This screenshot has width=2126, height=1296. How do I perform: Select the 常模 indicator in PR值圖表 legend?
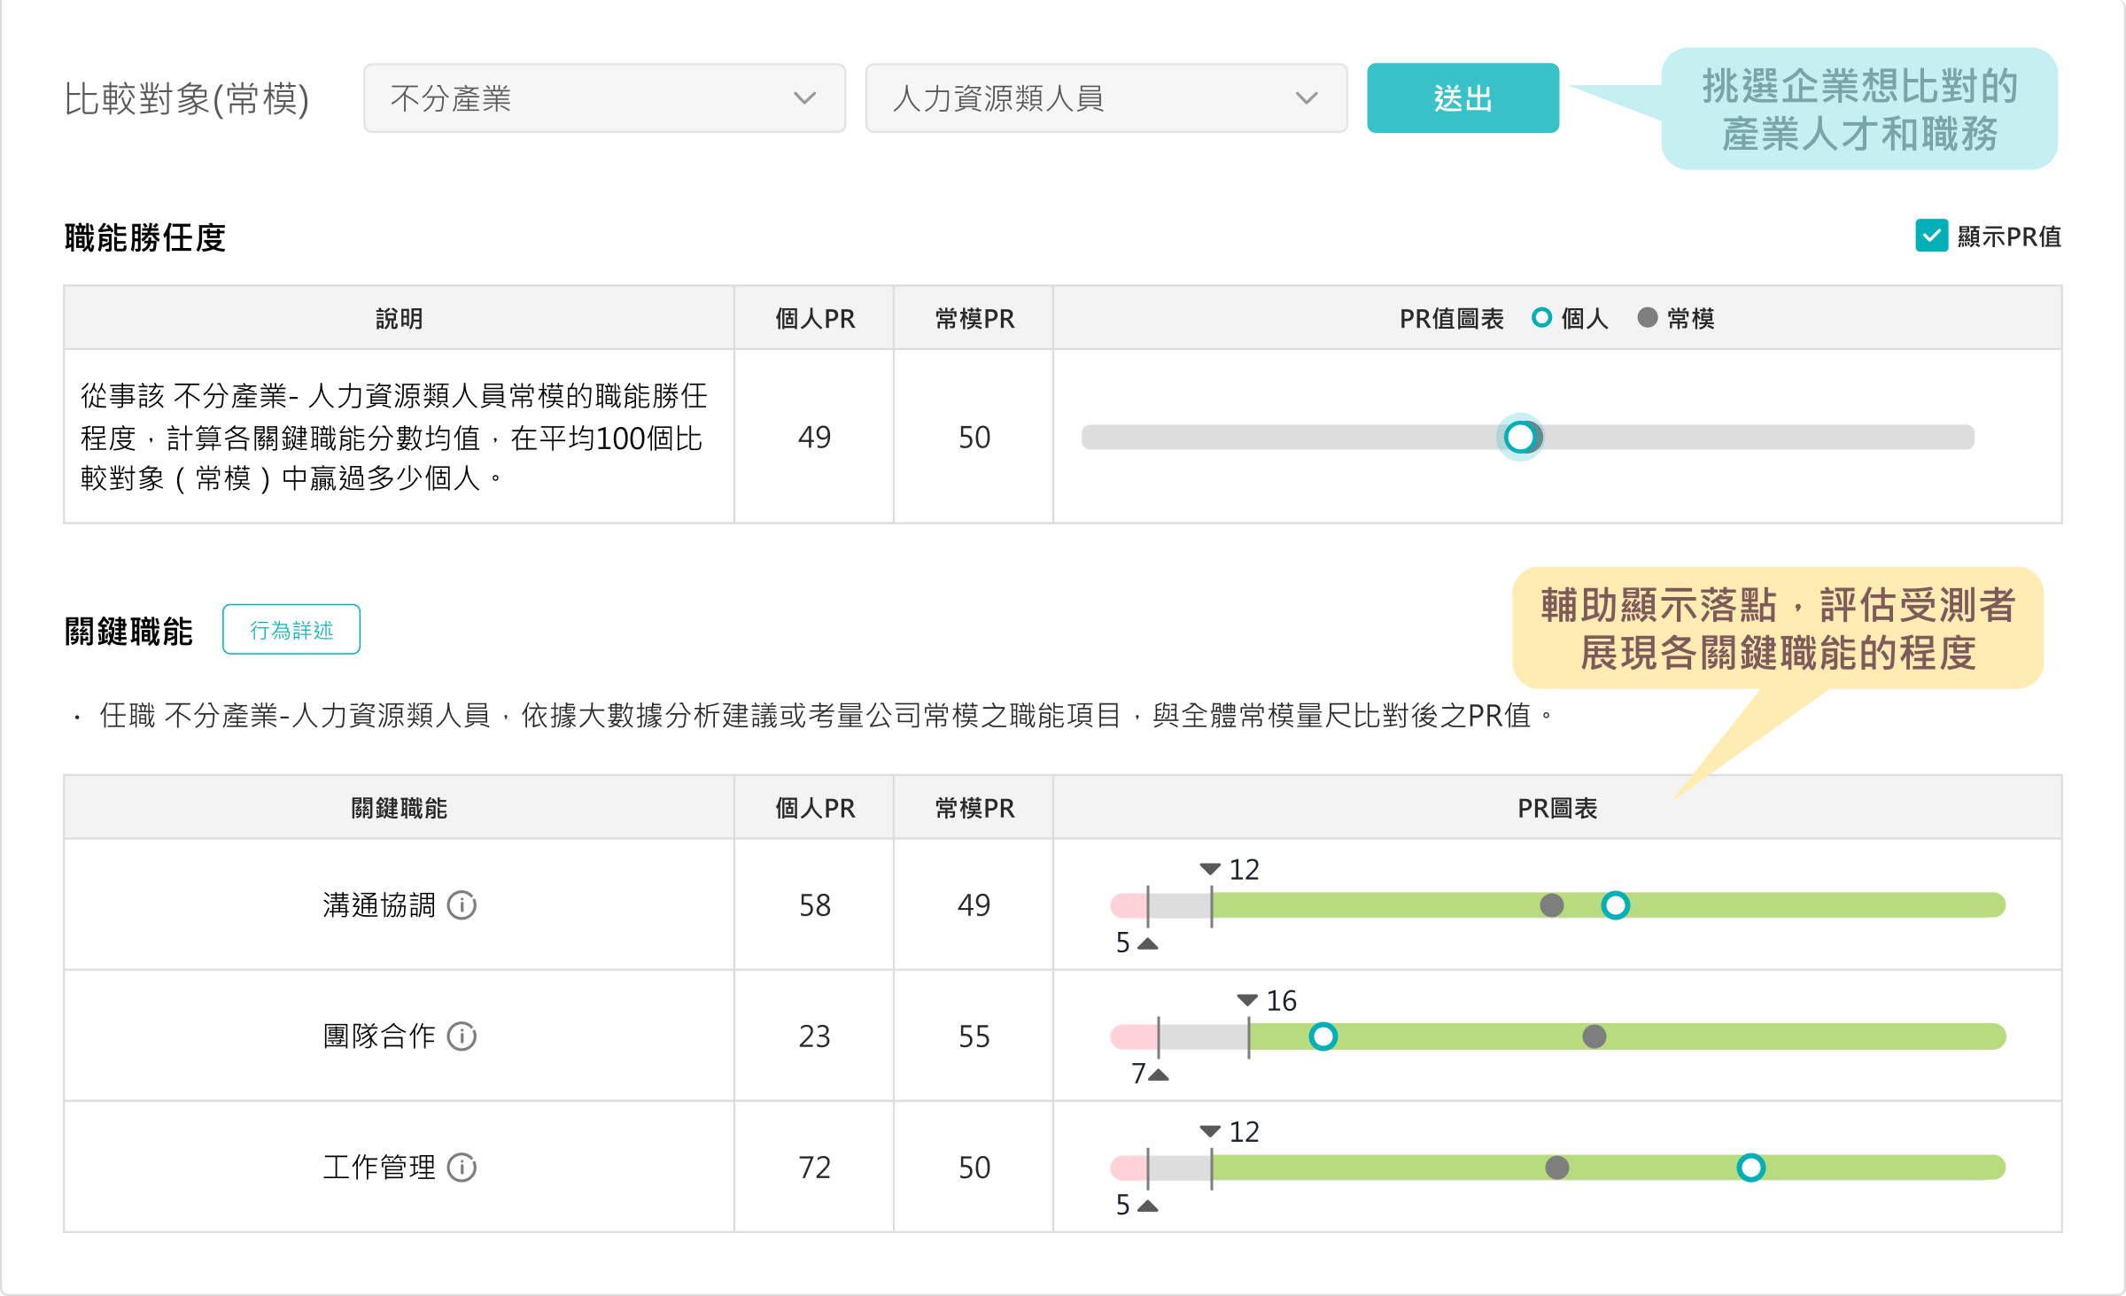click(1648, 317)
